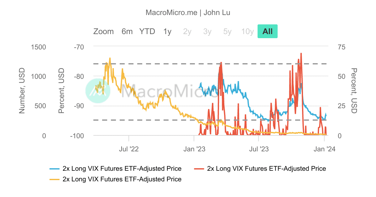Select the 2y range option
The image size is (376, 197).
click(187, 31)
